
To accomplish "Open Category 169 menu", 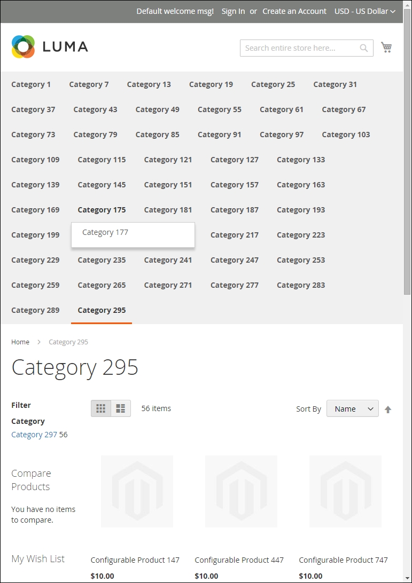I will click(35, 210).
